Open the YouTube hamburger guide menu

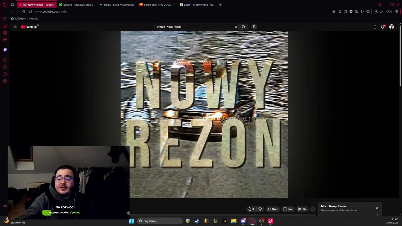point(15,27)
